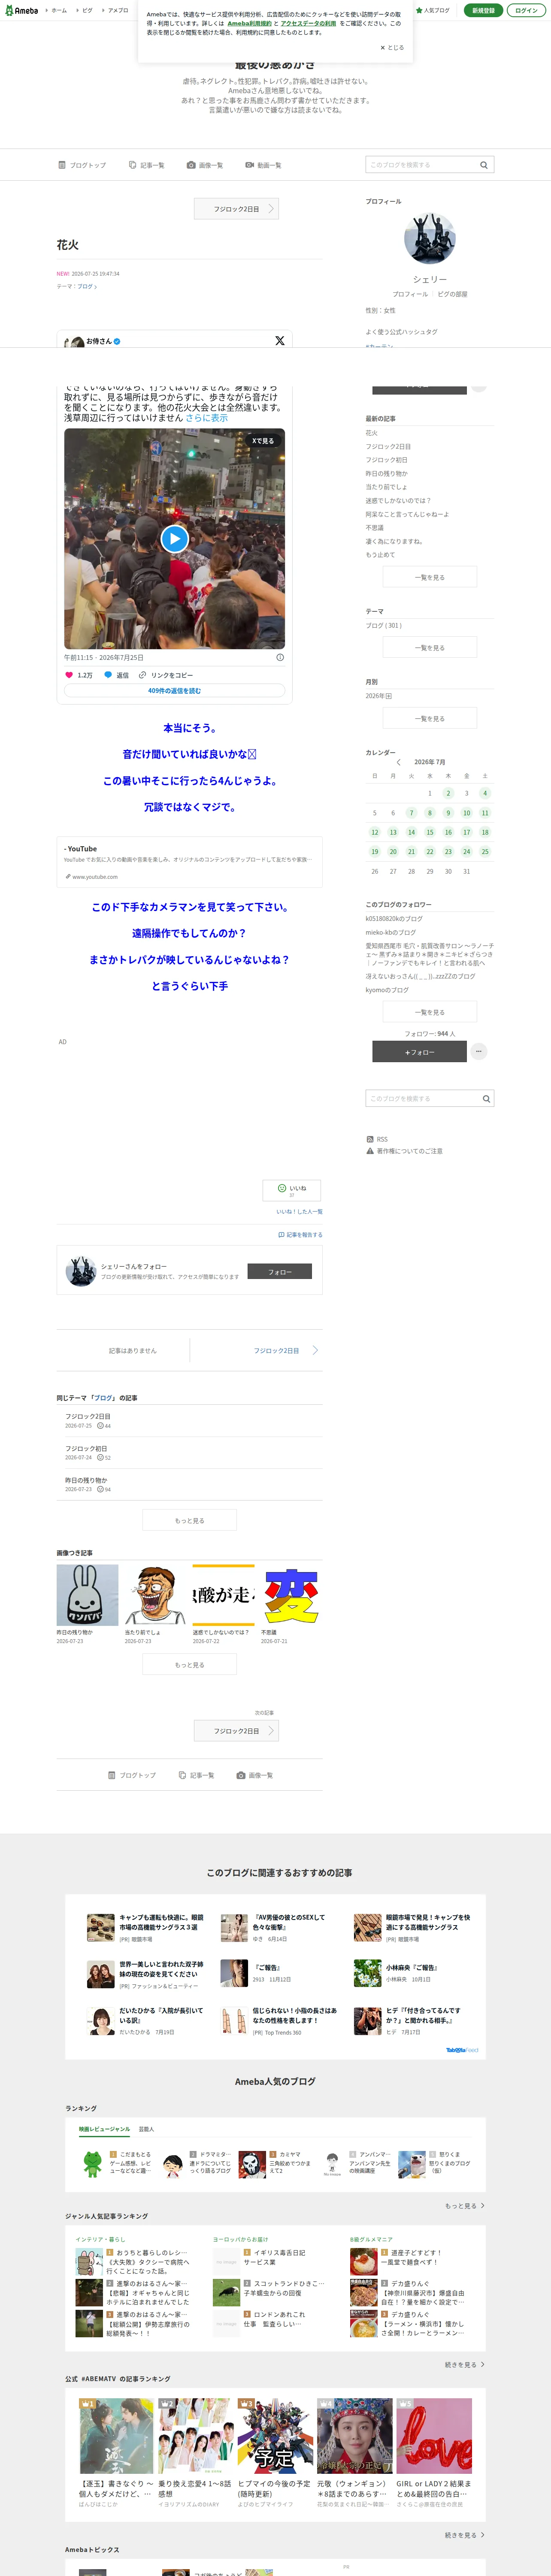Select July 25 in the calendar
The image size is (551, 2576).
tap(485, 852)
